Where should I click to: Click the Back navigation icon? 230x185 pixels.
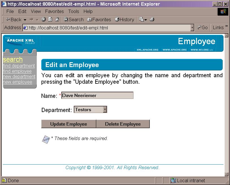pyautogui.click(x=8, y=20)
